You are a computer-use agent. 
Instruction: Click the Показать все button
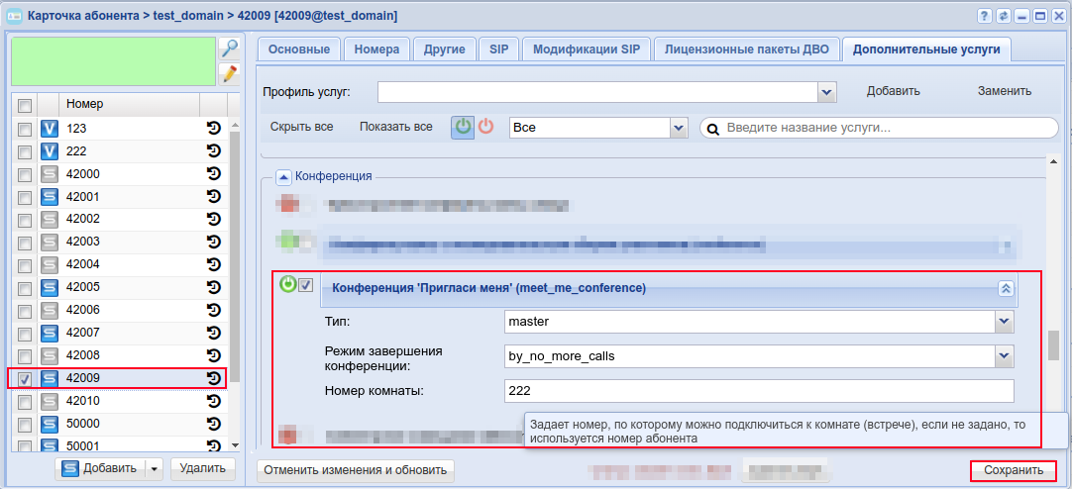pos(396,127)
